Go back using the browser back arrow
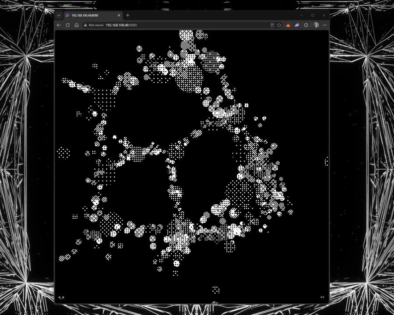The width and height of the screenshot is (394, 315). tap(59, 25)
